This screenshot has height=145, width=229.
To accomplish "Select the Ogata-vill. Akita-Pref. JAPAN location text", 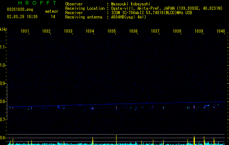I will [x=167, y=8].
